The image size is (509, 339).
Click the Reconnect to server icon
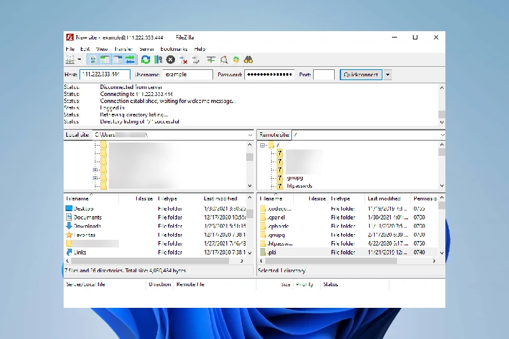[x=196, y=60]
